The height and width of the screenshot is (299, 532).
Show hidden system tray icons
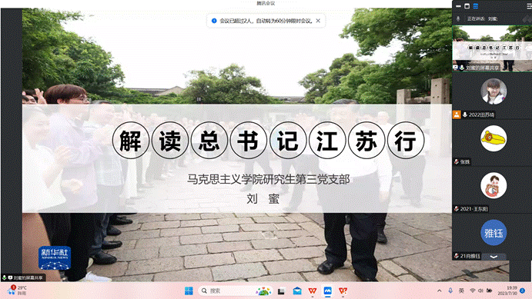440,291
